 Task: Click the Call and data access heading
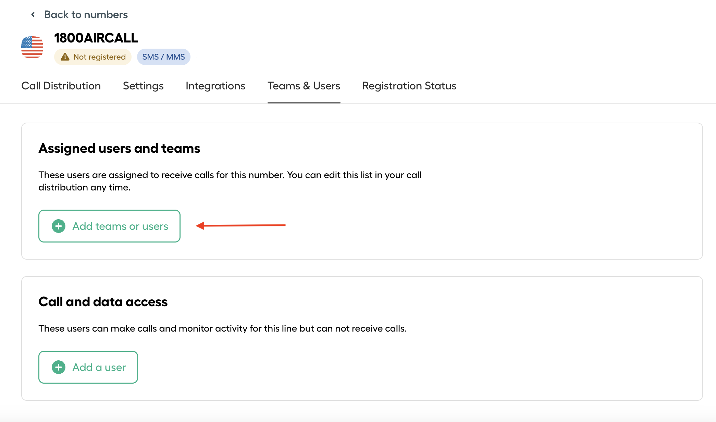pos(103,302)
